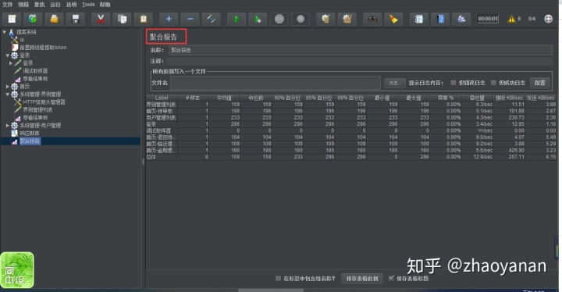This screenshot has height=292, width=562.
Task: Open Help with the blue question icon
Action: coord(440,19)
